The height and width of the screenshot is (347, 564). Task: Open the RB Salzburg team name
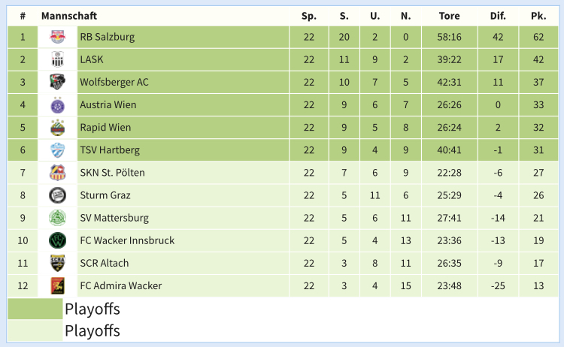[x=108, y=37]
